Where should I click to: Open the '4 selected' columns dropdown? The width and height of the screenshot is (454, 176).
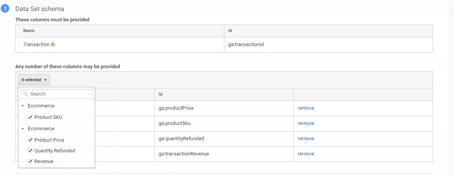[34, 80]
